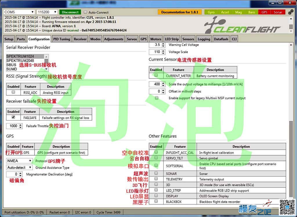Enable the CURRENT_METER checkbox

click(156, 75)
